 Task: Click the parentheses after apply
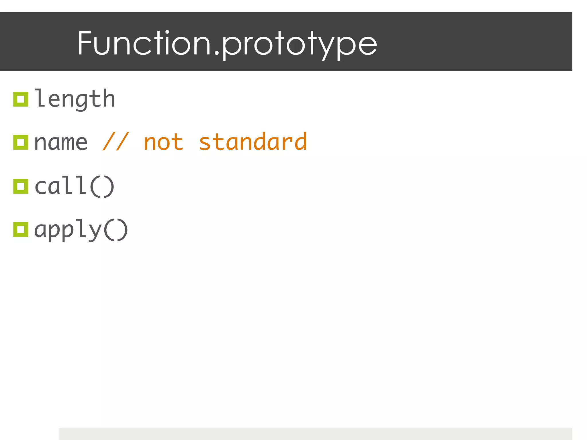click(116, 230)
